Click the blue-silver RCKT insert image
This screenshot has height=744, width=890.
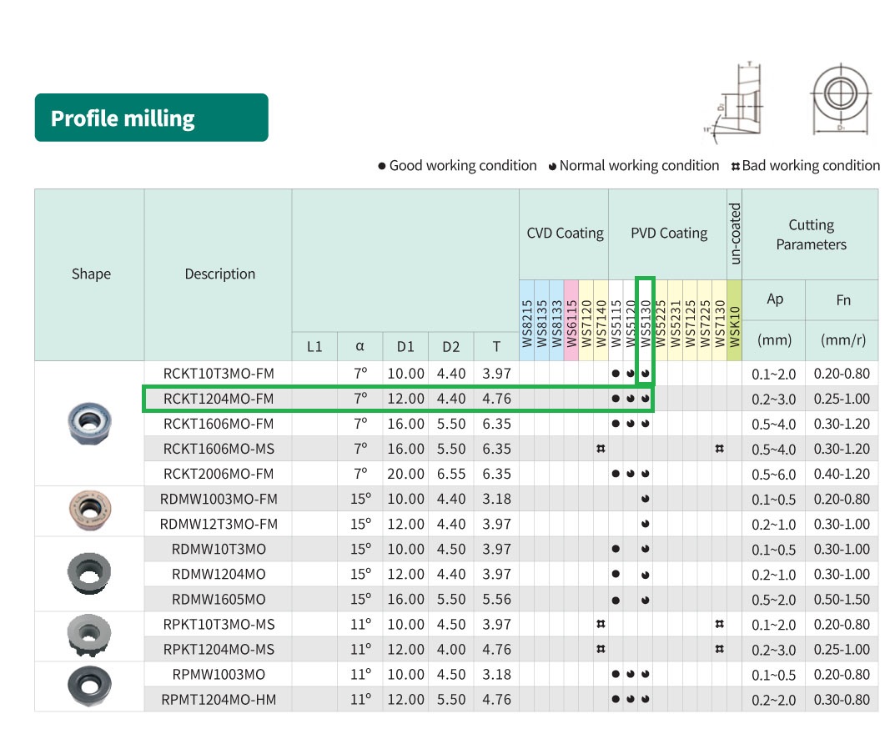coord(89,423)
